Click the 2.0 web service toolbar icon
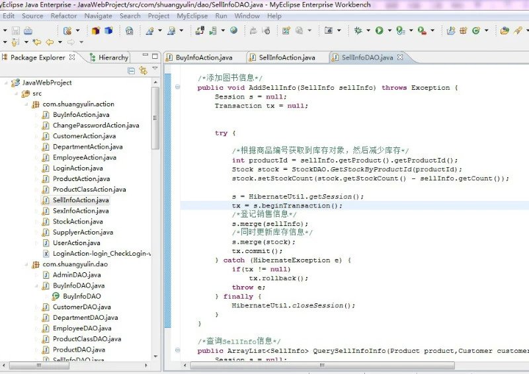Screen dimensions: 529x374 click(x=129, y=31)
